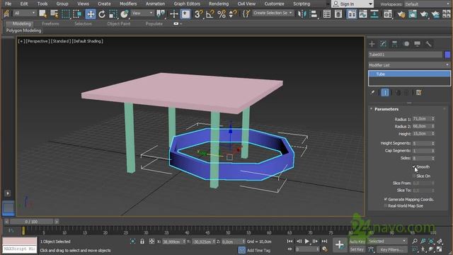Activate the Rotate tool

tap(102, 14)
